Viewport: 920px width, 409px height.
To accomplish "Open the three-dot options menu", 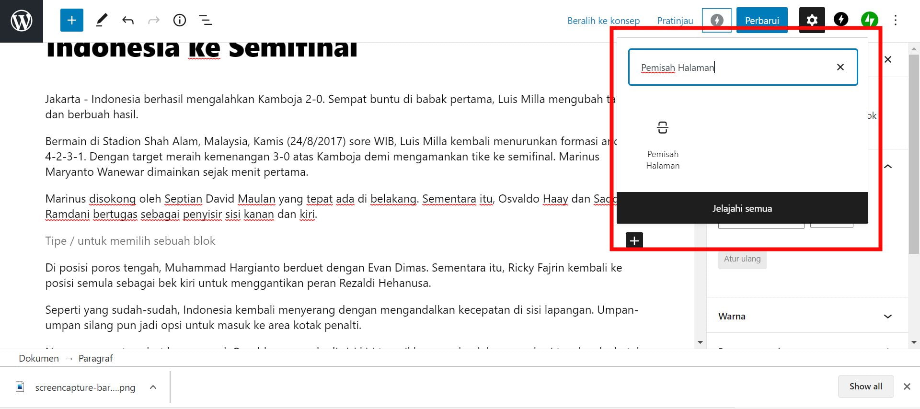I will (x=895, y=20).
